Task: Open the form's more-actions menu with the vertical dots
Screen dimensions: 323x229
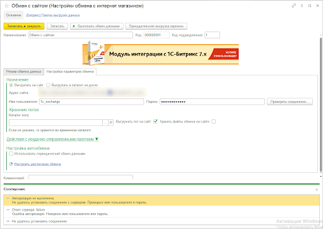Action: 302,6
